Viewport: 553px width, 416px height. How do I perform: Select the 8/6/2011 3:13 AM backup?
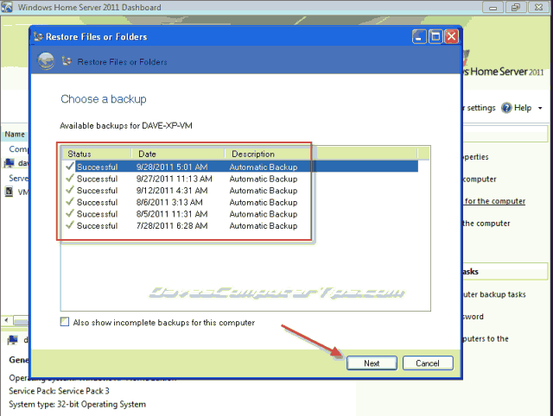pos(240,202)
